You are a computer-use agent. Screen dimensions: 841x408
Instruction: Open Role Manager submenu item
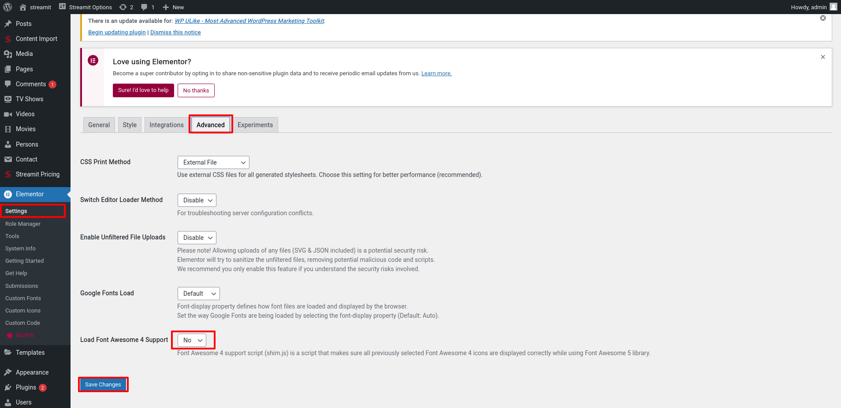(23, 224)
